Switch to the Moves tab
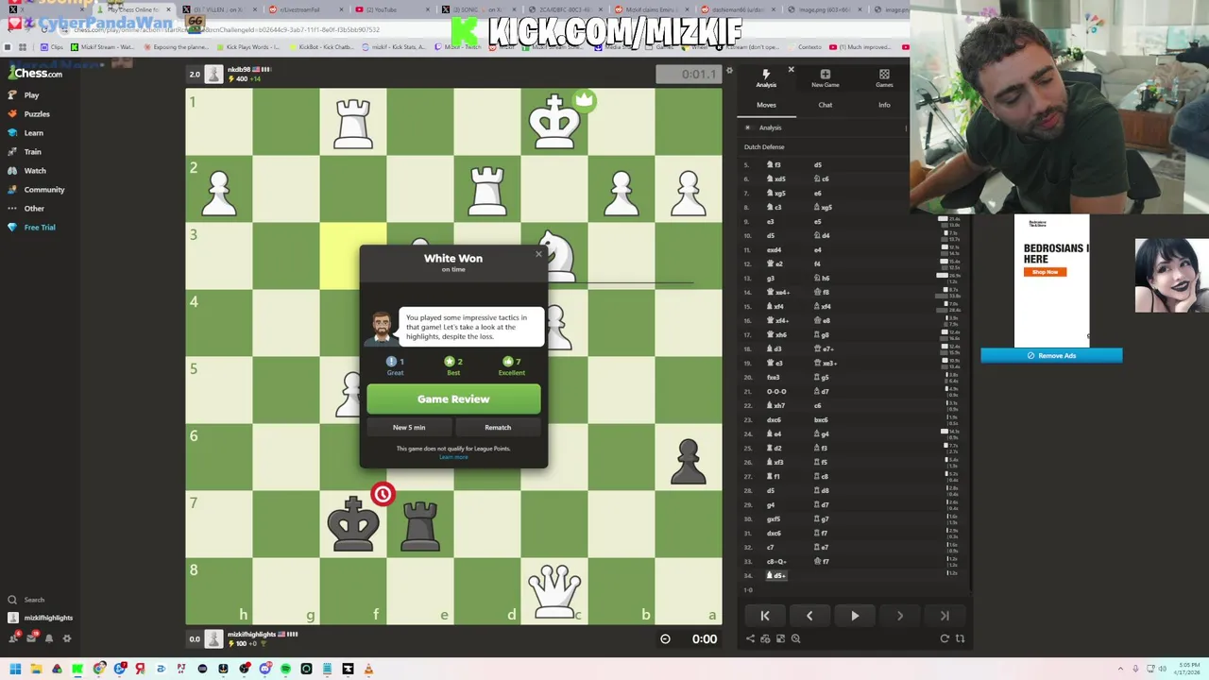Image resolution: width=1209 pixels, height=680 pixels. (766, 105)
